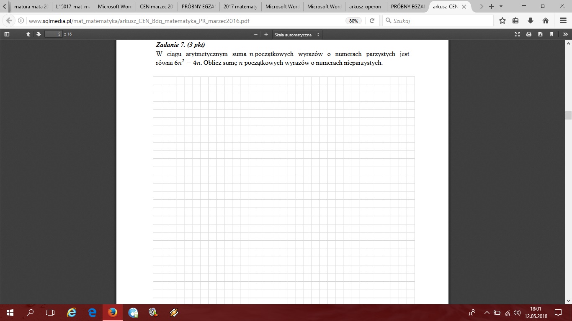Screen dimensions: 572x321
Task: Zoom in the PDF document
Action: tap(266, 34)
